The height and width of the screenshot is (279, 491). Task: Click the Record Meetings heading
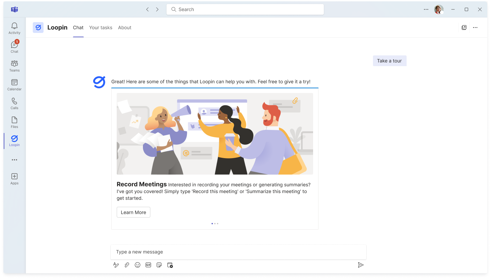tap(142, 184)
